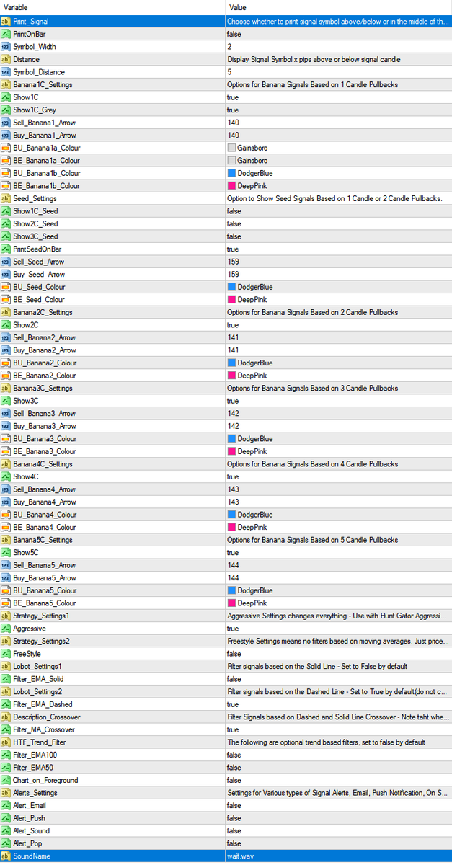
Task: Click the integer icon beside Symbol_Distance
Action: click(x=6, y=72)
